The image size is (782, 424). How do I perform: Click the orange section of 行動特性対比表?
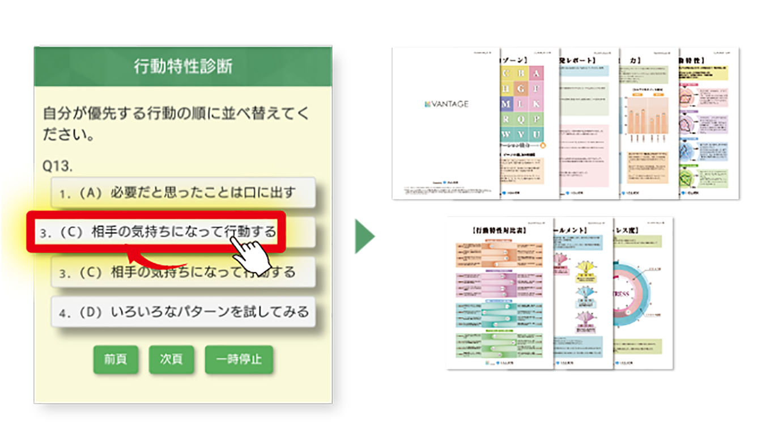pos(499,255)
